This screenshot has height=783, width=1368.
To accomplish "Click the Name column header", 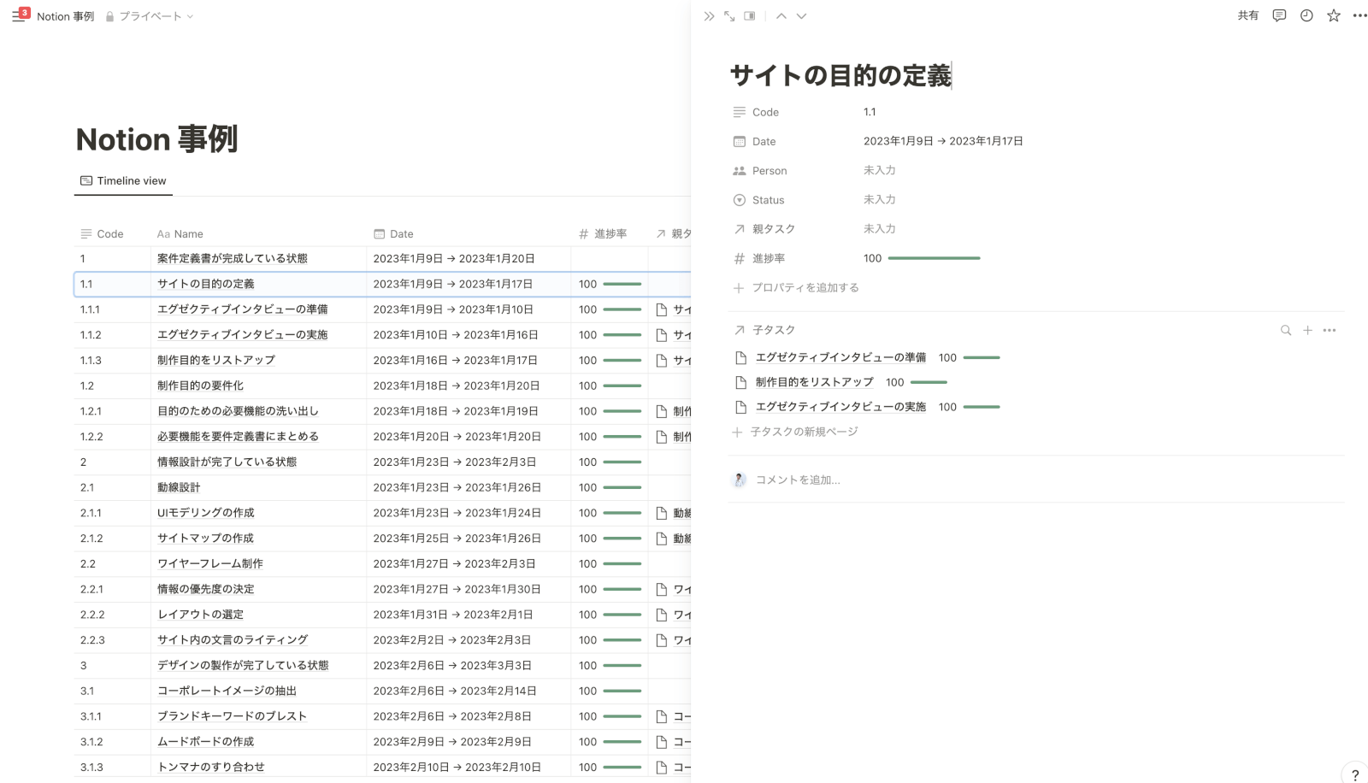I will click(x=180, y=233).
